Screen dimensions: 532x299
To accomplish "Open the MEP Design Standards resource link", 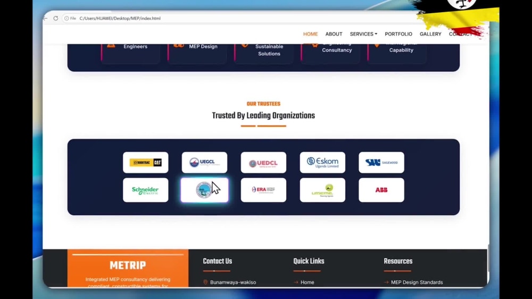I will 417,282.
